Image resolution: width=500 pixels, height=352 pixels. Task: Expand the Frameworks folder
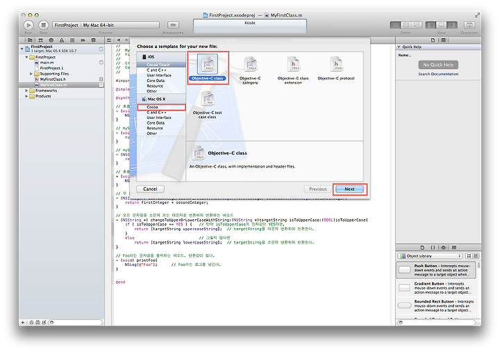(x=26, y=90)
